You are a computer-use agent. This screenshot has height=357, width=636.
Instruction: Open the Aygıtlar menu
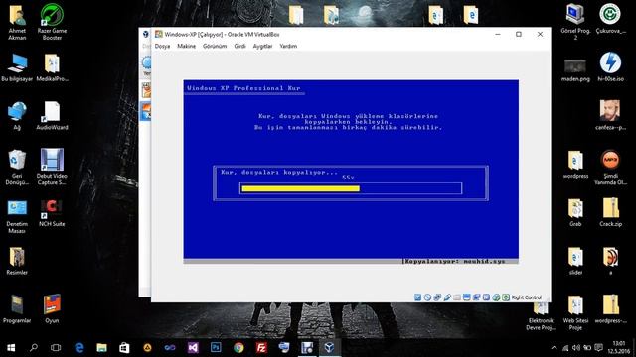pyautogui.click(x=262, y=47)
